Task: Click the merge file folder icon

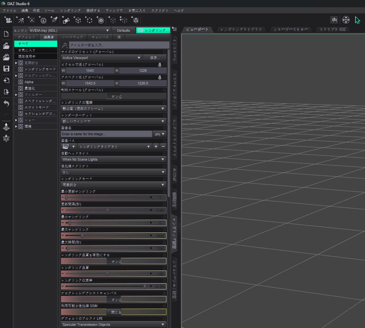Action: [x=6, y=57]
